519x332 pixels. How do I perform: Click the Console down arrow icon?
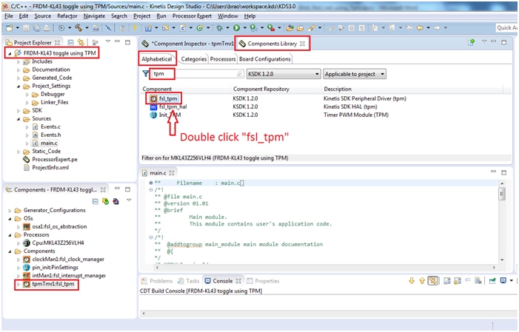pyautogui.click(x=412, y=281)
